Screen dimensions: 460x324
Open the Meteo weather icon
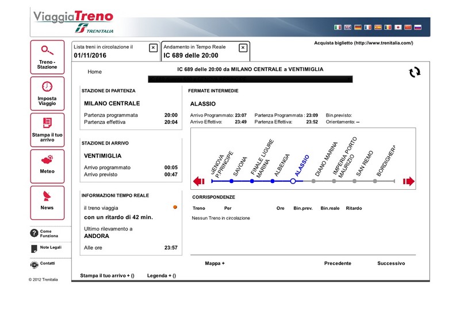pyautogui.click(x=47, y=159)
